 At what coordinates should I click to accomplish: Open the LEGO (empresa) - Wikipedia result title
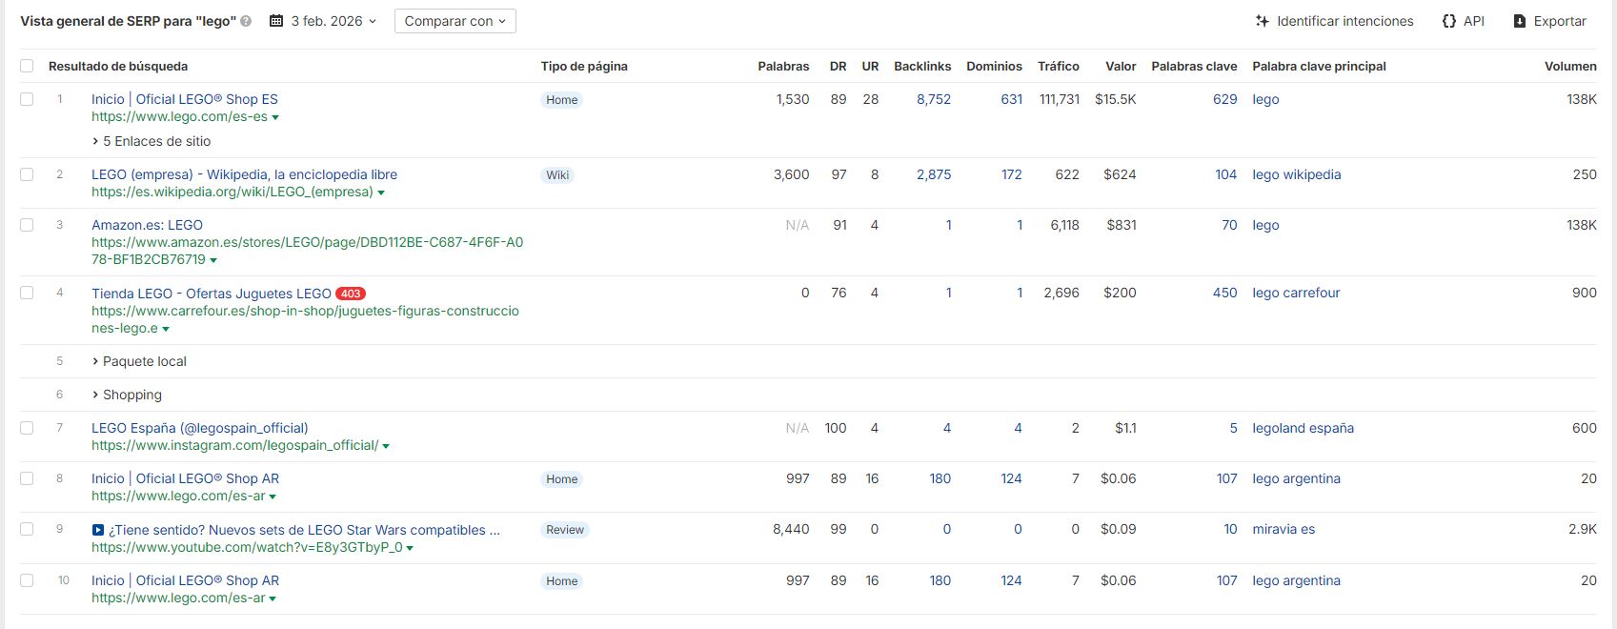(244, 174)
